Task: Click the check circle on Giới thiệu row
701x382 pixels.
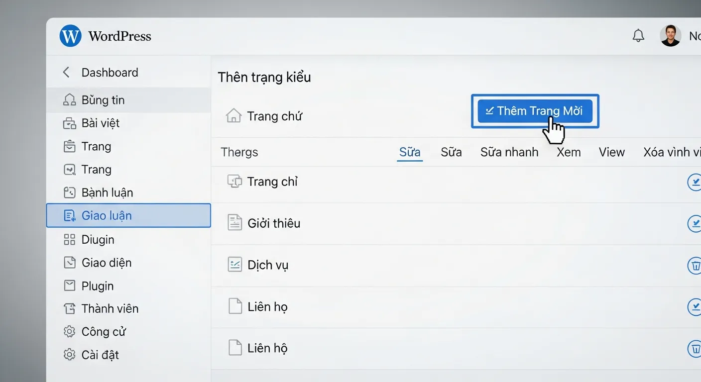Action: [695, 224]
